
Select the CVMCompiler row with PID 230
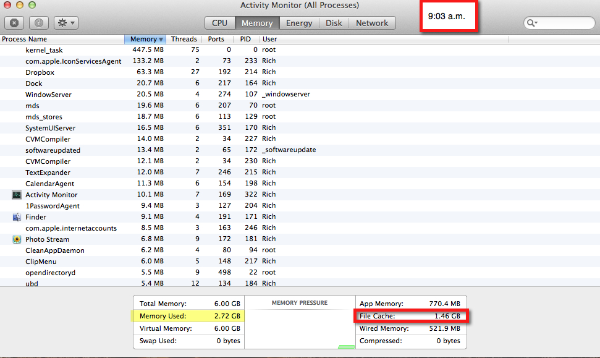pyautogui.click(x=300, y=161)
